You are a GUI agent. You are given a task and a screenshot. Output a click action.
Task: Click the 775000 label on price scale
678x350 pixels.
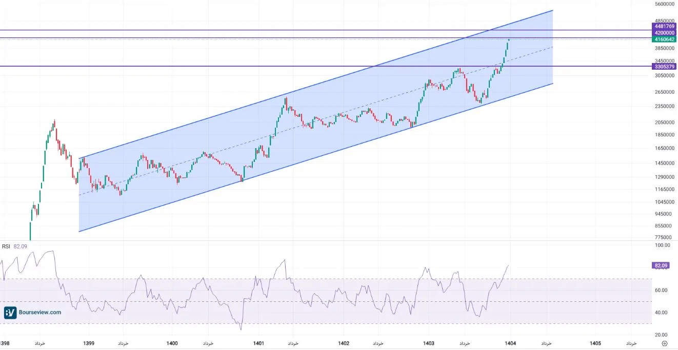[x=664, y=237]
